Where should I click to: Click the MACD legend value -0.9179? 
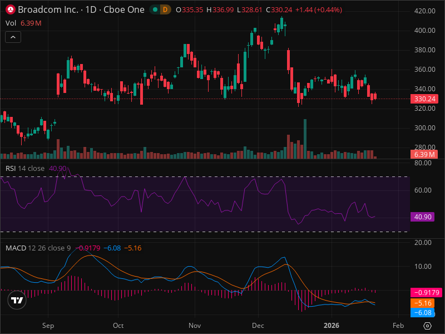coord(88,248)
